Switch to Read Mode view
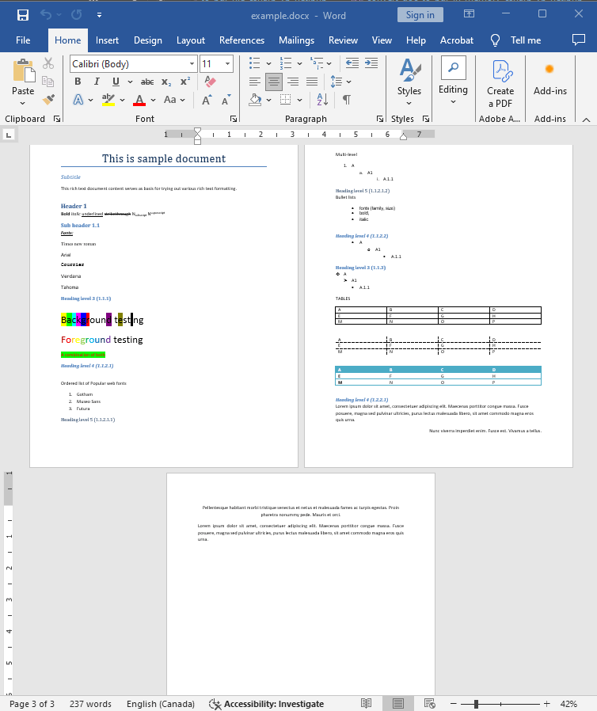The width and height of the screenshot is (597, 711). [367, 703]
